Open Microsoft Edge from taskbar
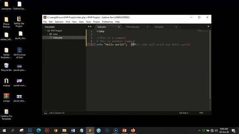 (x=38, y=130)
